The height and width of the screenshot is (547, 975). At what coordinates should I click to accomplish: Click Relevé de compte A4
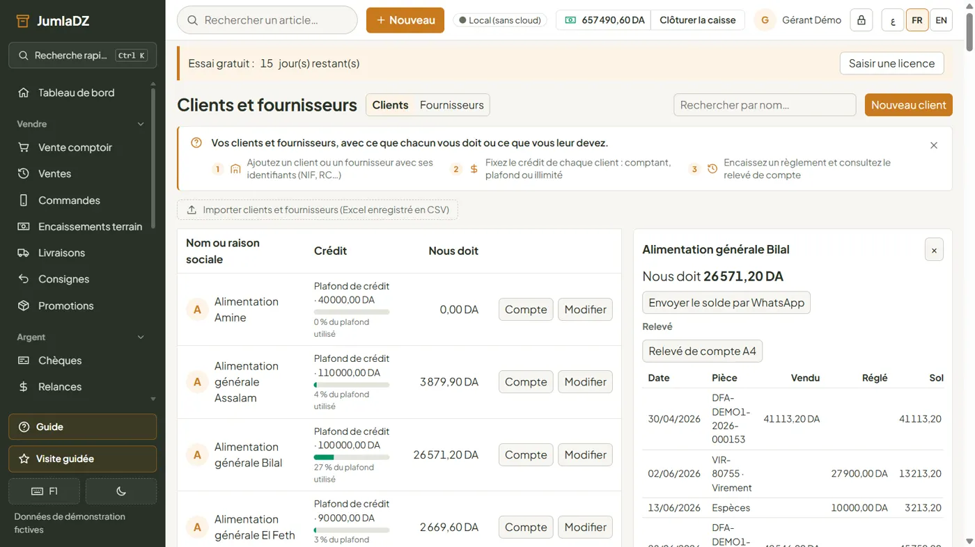(x=702, y=351)
